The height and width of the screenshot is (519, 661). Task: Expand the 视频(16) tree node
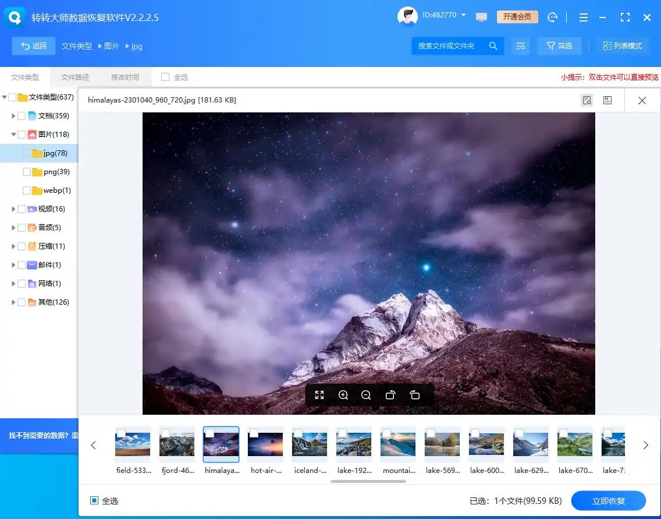point(13,209)
